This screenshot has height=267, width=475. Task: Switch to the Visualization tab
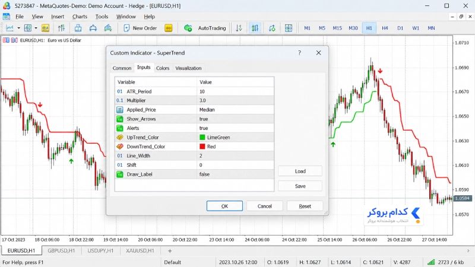click(188, 68)
